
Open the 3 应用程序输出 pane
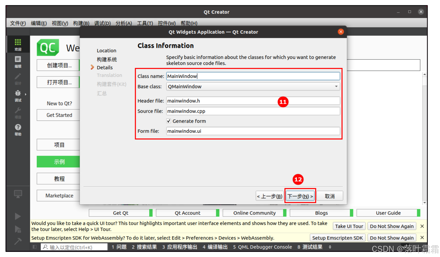[x=179, y=247]
